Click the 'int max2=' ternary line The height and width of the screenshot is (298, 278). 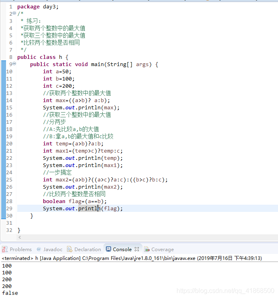pos(105,180)
